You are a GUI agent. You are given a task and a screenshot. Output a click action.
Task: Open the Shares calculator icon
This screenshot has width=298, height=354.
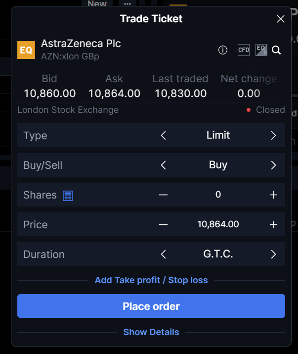click(68, 196)
